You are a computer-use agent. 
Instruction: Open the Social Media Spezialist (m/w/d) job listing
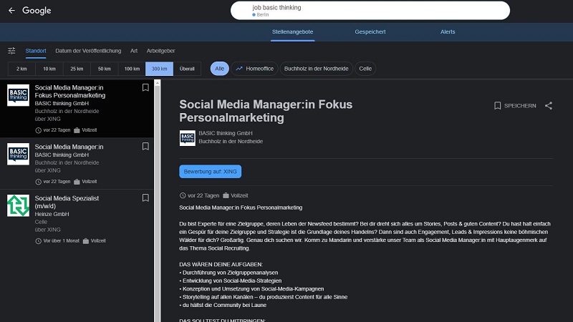click(77, 219)
